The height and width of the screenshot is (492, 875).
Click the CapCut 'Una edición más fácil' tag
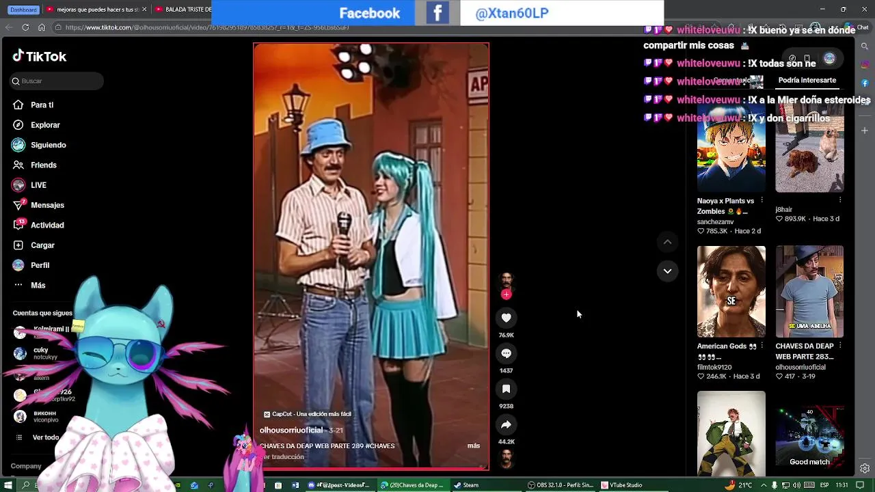(x=308, y=414)
